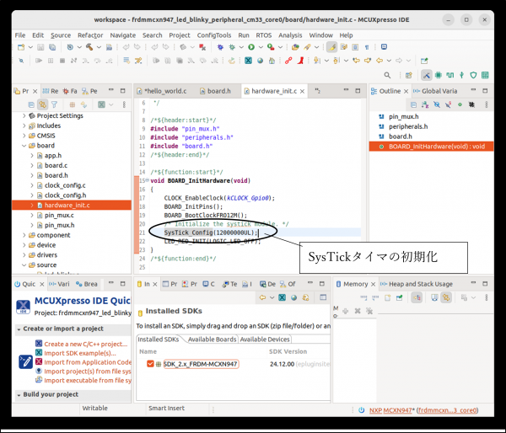Switch to the *hello_world.c editor tab
506x433 pixels.
(161, 91)
